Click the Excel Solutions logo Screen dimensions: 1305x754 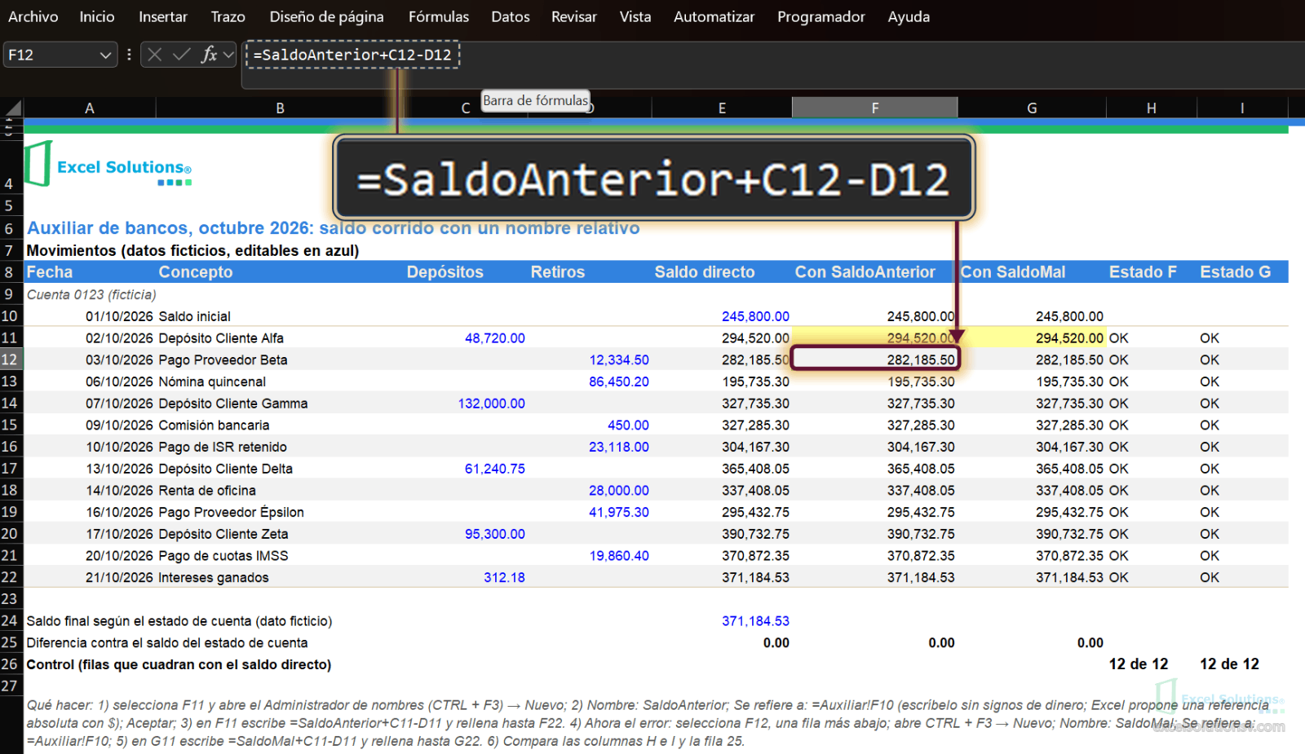coord(108,164)
